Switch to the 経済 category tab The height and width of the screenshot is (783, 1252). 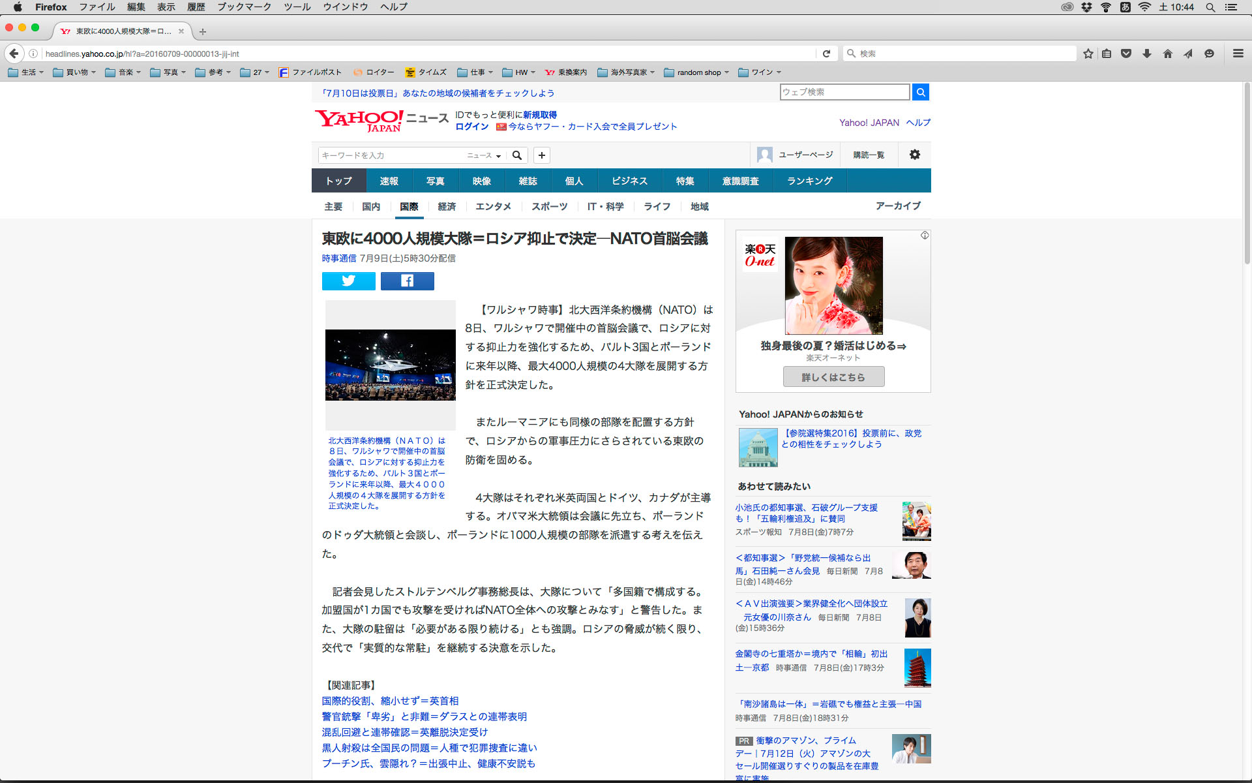click(x=447, y=206)
